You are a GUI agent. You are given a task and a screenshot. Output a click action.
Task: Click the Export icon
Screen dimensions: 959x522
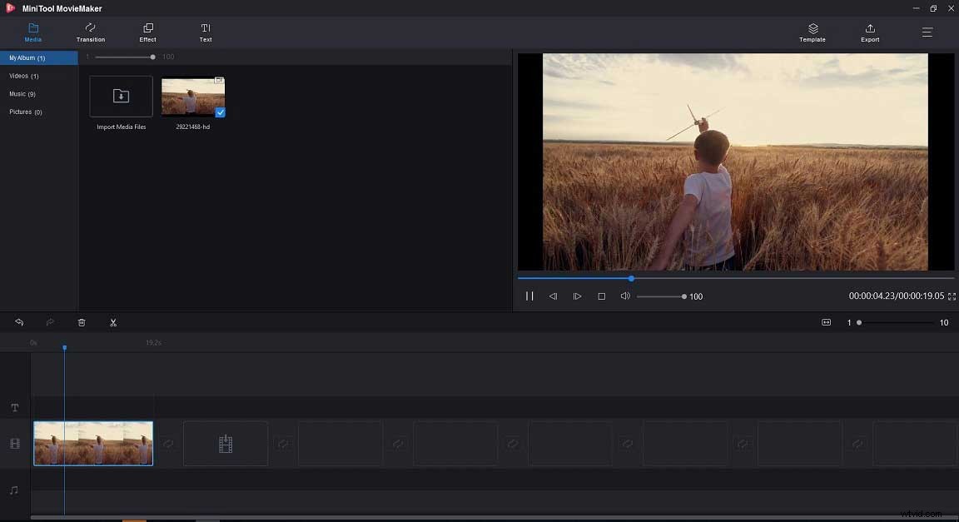pos(869,32)
